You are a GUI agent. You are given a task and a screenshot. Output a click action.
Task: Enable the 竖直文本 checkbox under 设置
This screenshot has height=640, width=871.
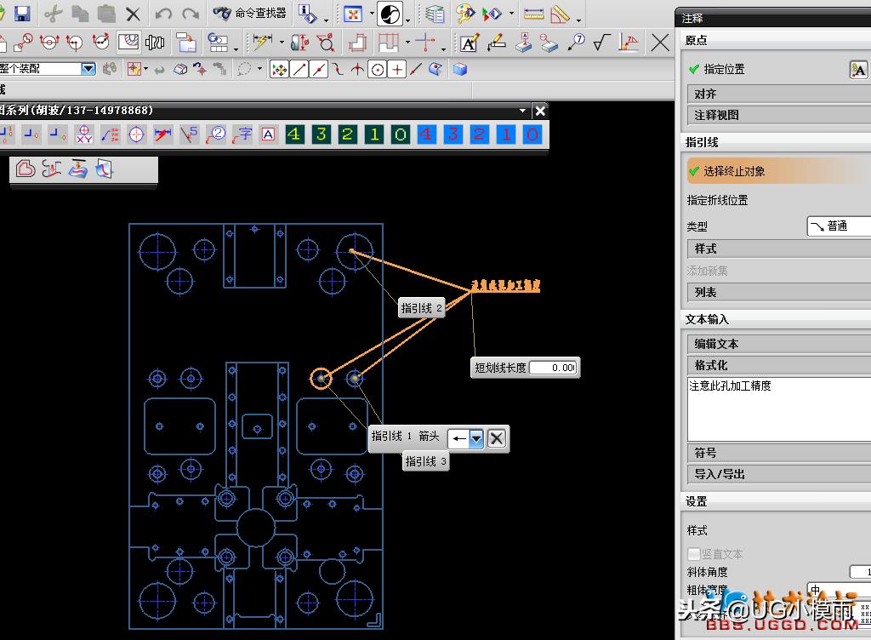[694, 553]
